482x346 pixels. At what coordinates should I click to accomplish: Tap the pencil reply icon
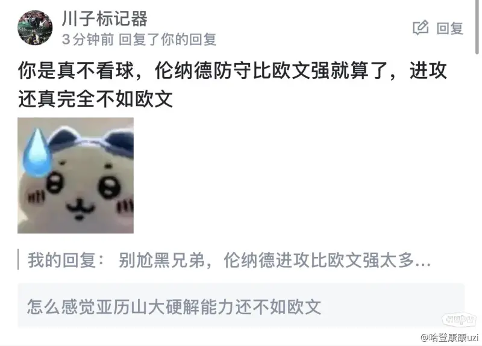(x=421, y=28)
